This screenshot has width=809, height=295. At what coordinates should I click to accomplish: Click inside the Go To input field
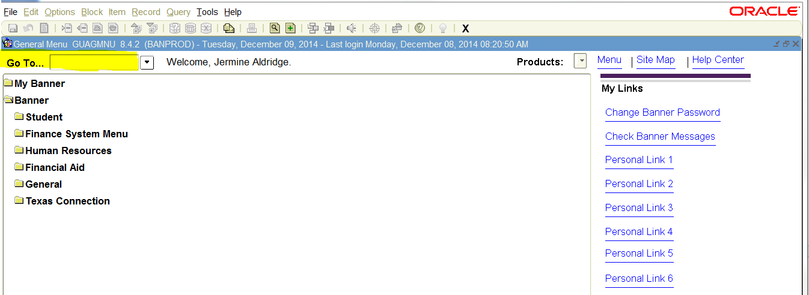pos(94,62)
